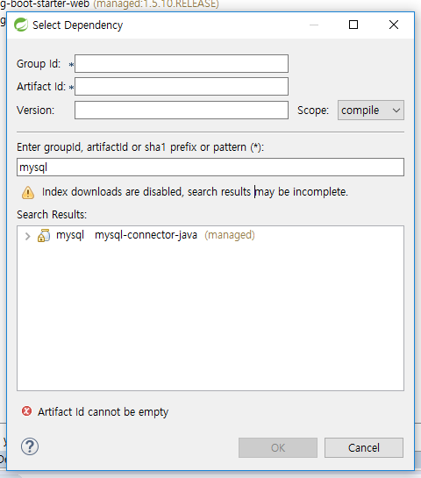421x478 pixels.
Task: Click the 'Search Results:' label
Action: [x=52, y=215]
